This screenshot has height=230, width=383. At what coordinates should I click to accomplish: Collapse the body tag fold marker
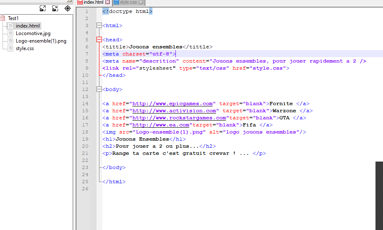[99, 89]
